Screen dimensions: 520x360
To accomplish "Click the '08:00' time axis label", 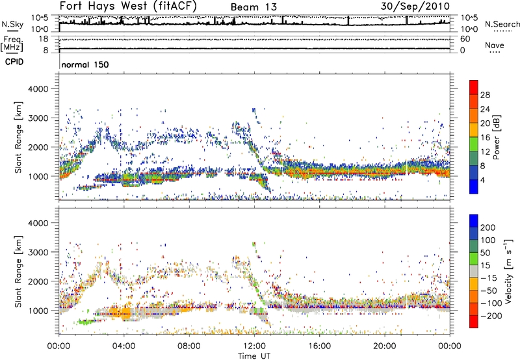I will [188, 346].
